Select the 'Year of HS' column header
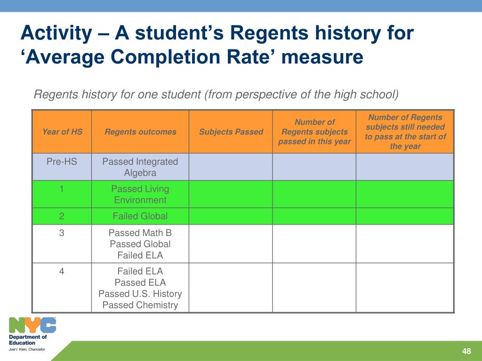 coord(62,132)
